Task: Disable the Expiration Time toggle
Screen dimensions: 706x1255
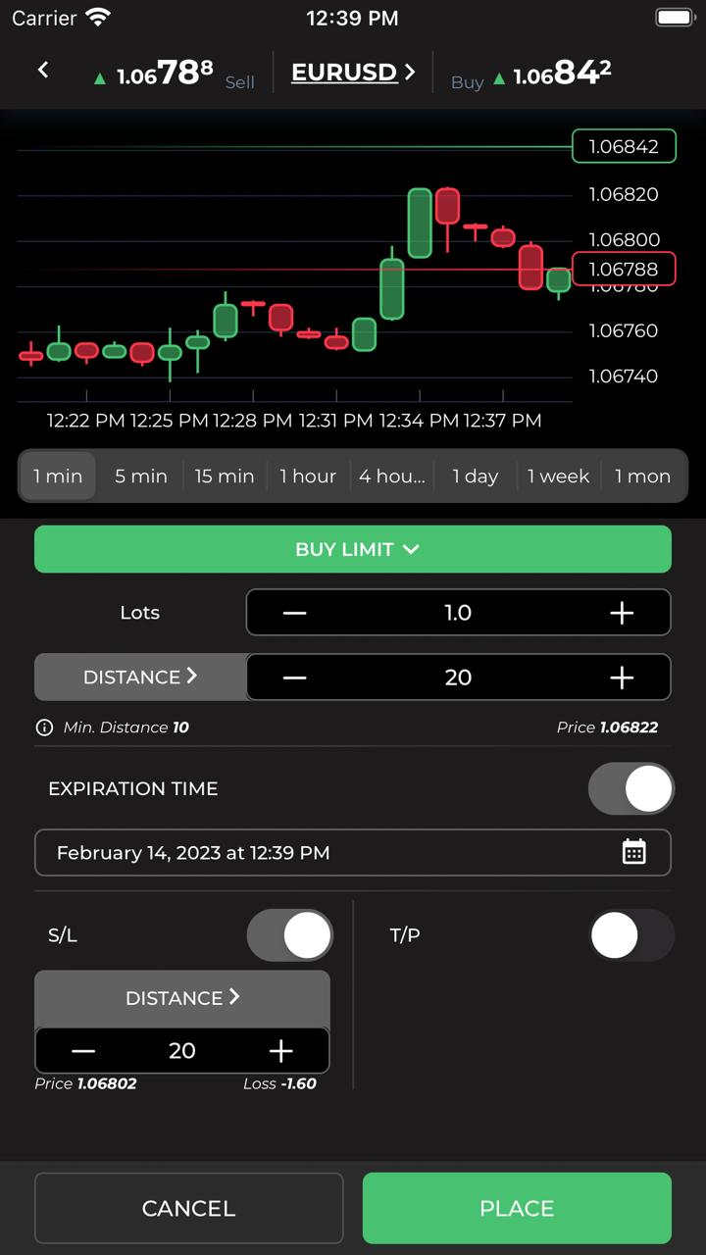Action: pos(630,788)
